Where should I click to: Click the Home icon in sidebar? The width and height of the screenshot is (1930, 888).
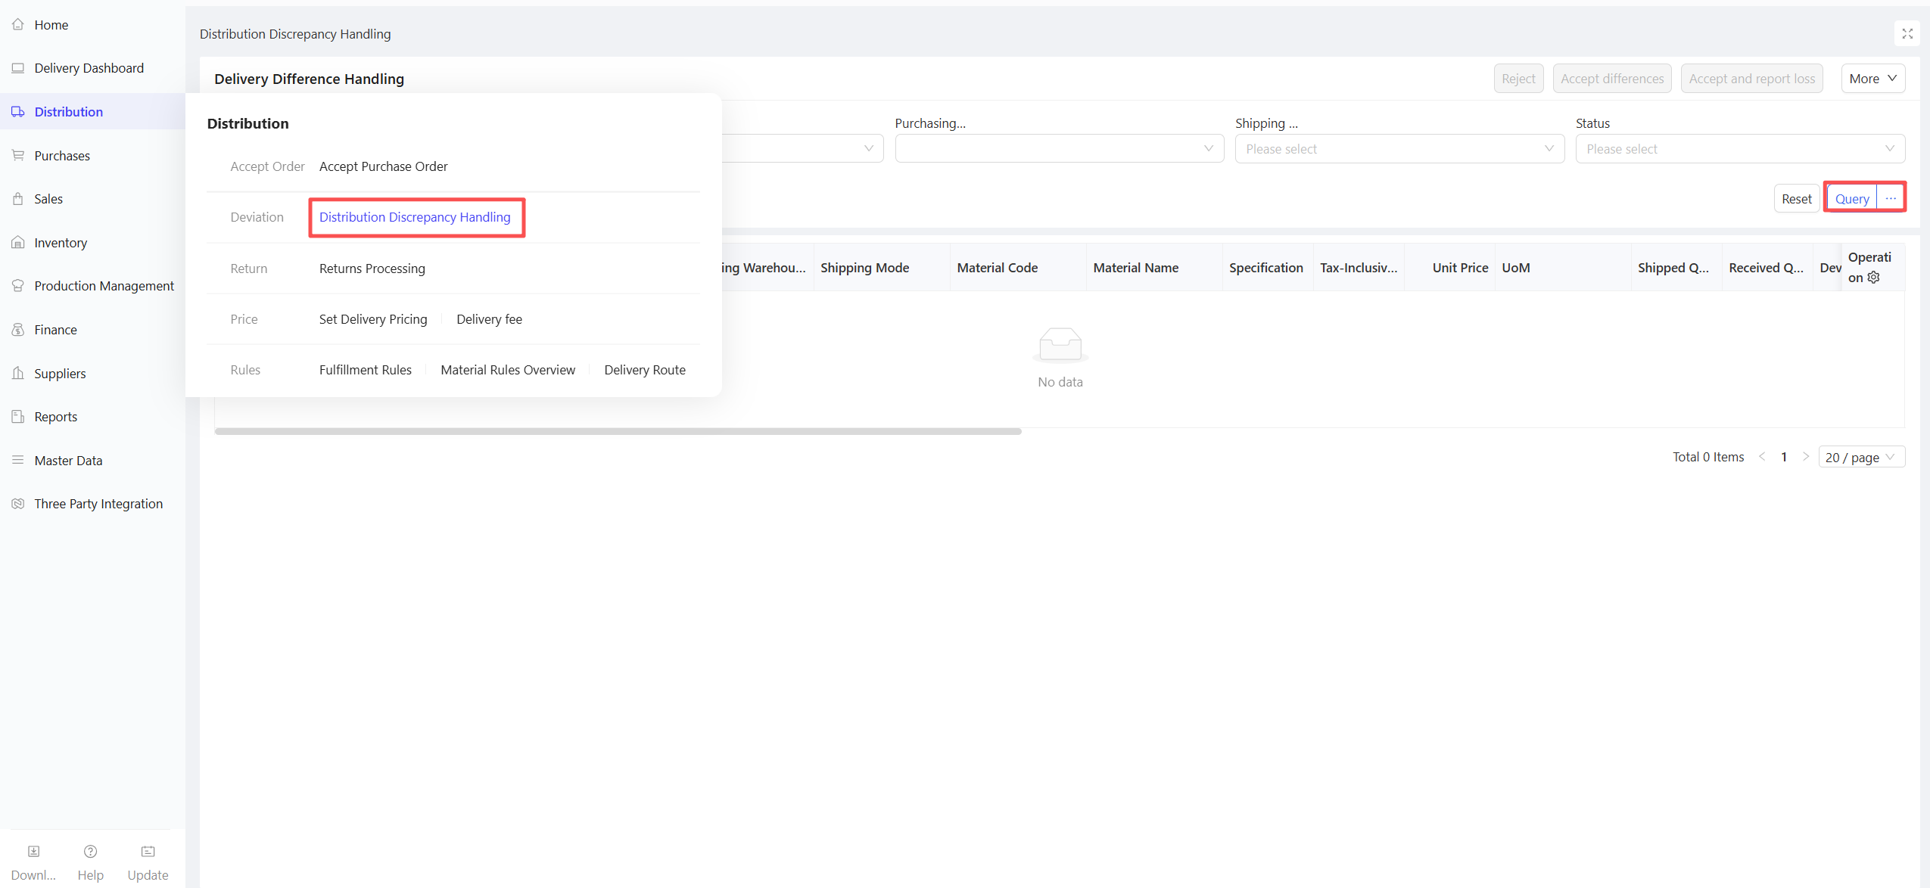pyautogui.click(x=18, y=24)
